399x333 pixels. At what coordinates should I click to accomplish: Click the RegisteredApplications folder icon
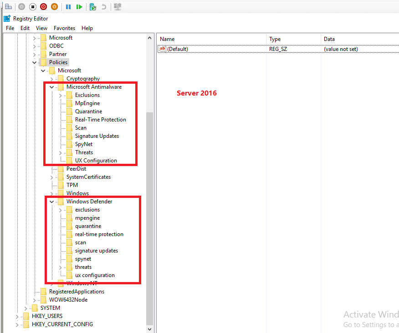pos(44,292)
